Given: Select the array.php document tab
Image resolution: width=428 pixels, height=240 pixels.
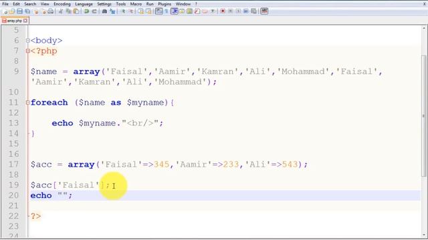Looking at the screenshot, I should pyautogui.click(x=15, y=21).
